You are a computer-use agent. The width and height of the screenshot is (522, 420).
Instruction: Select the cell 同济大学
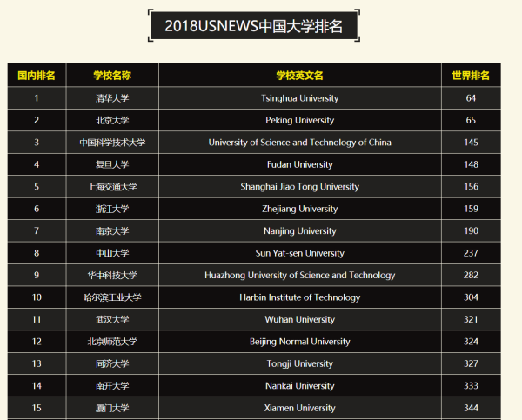click(112, 363)
